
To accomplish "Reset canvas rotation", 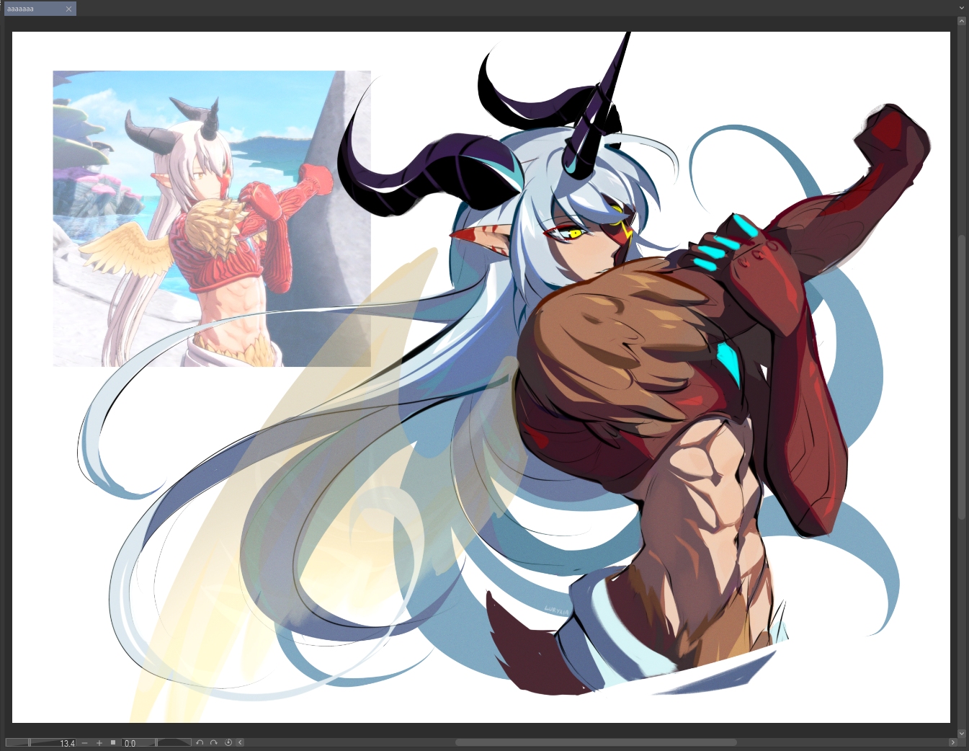I will pyautogui.click(x=228, y=742).
